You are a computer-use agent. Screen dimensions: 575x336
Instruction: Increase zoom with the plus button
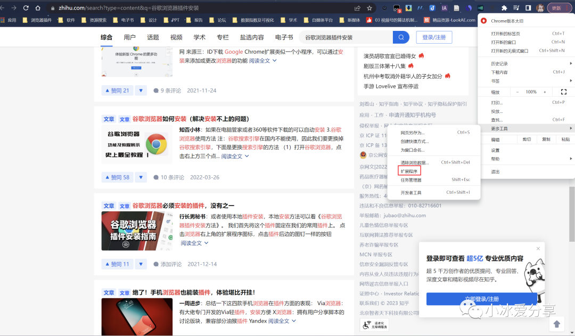point(545,92)
